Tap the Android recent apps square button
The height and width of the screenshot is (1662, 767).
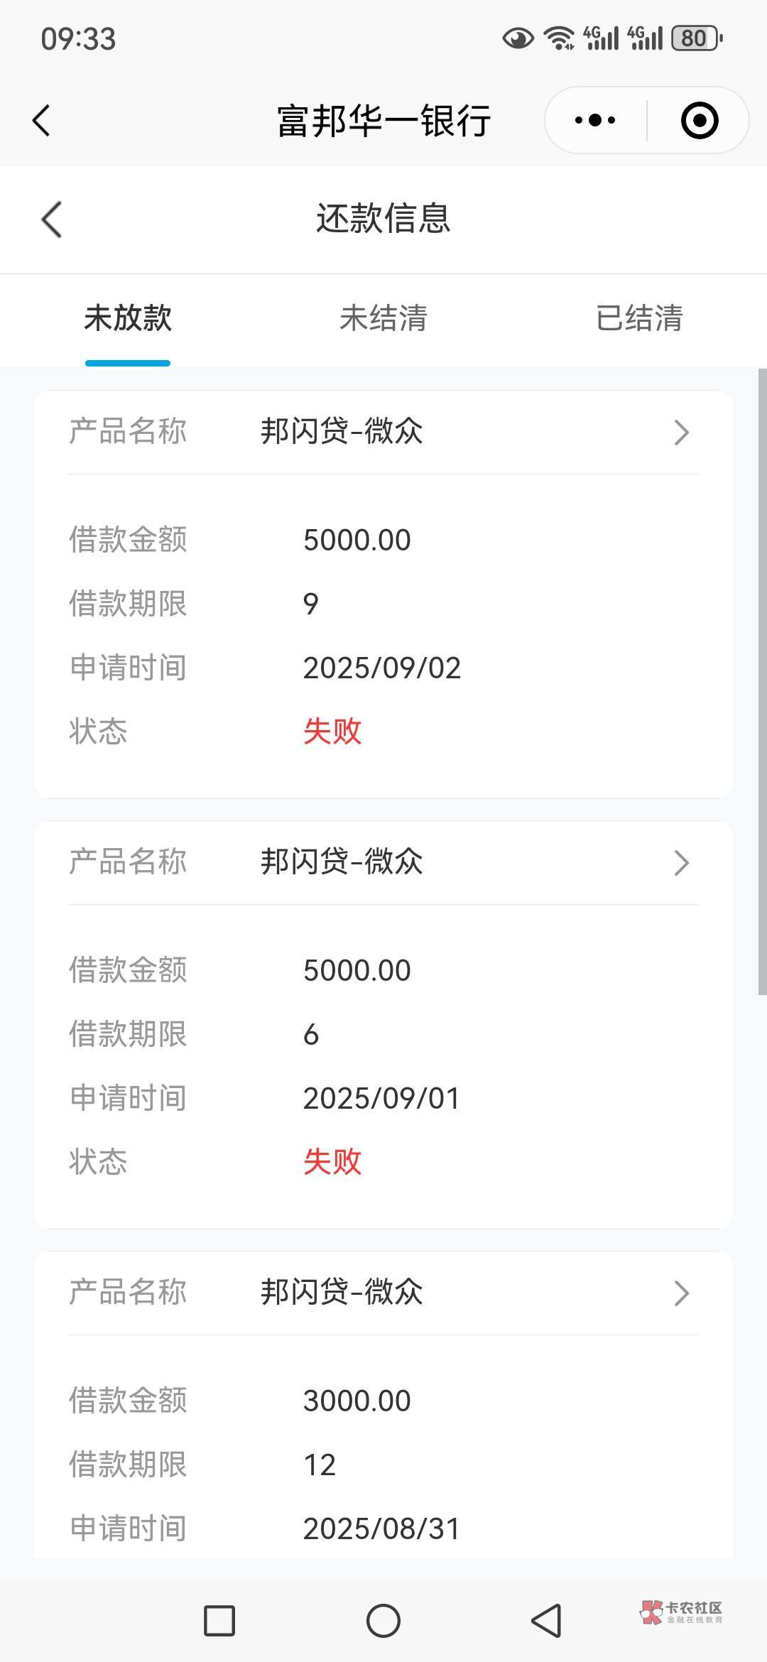click(x=219, y=1621)
